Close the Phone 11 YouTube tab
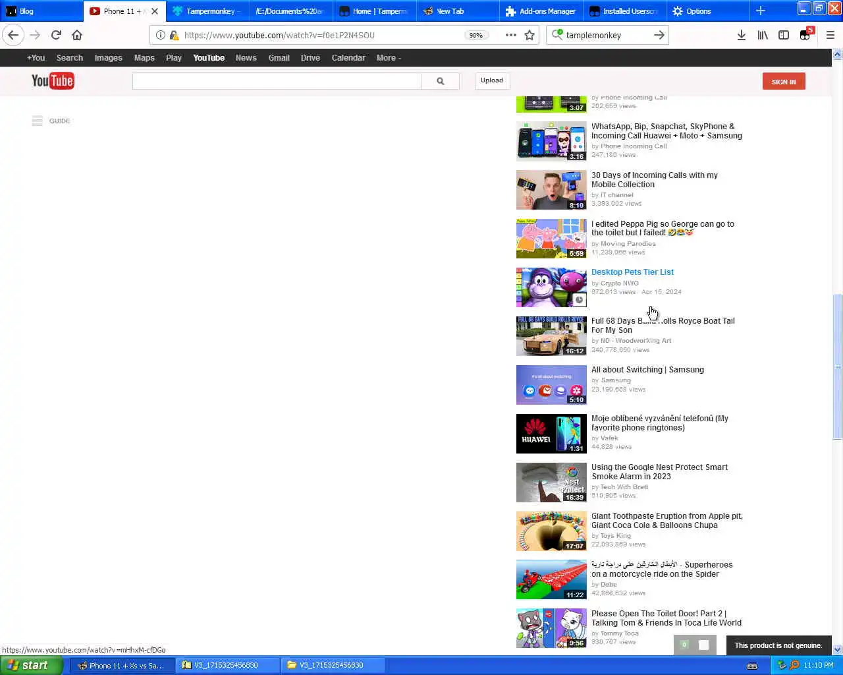Screen dimensions: 843x675 click(x=155, y=11)
